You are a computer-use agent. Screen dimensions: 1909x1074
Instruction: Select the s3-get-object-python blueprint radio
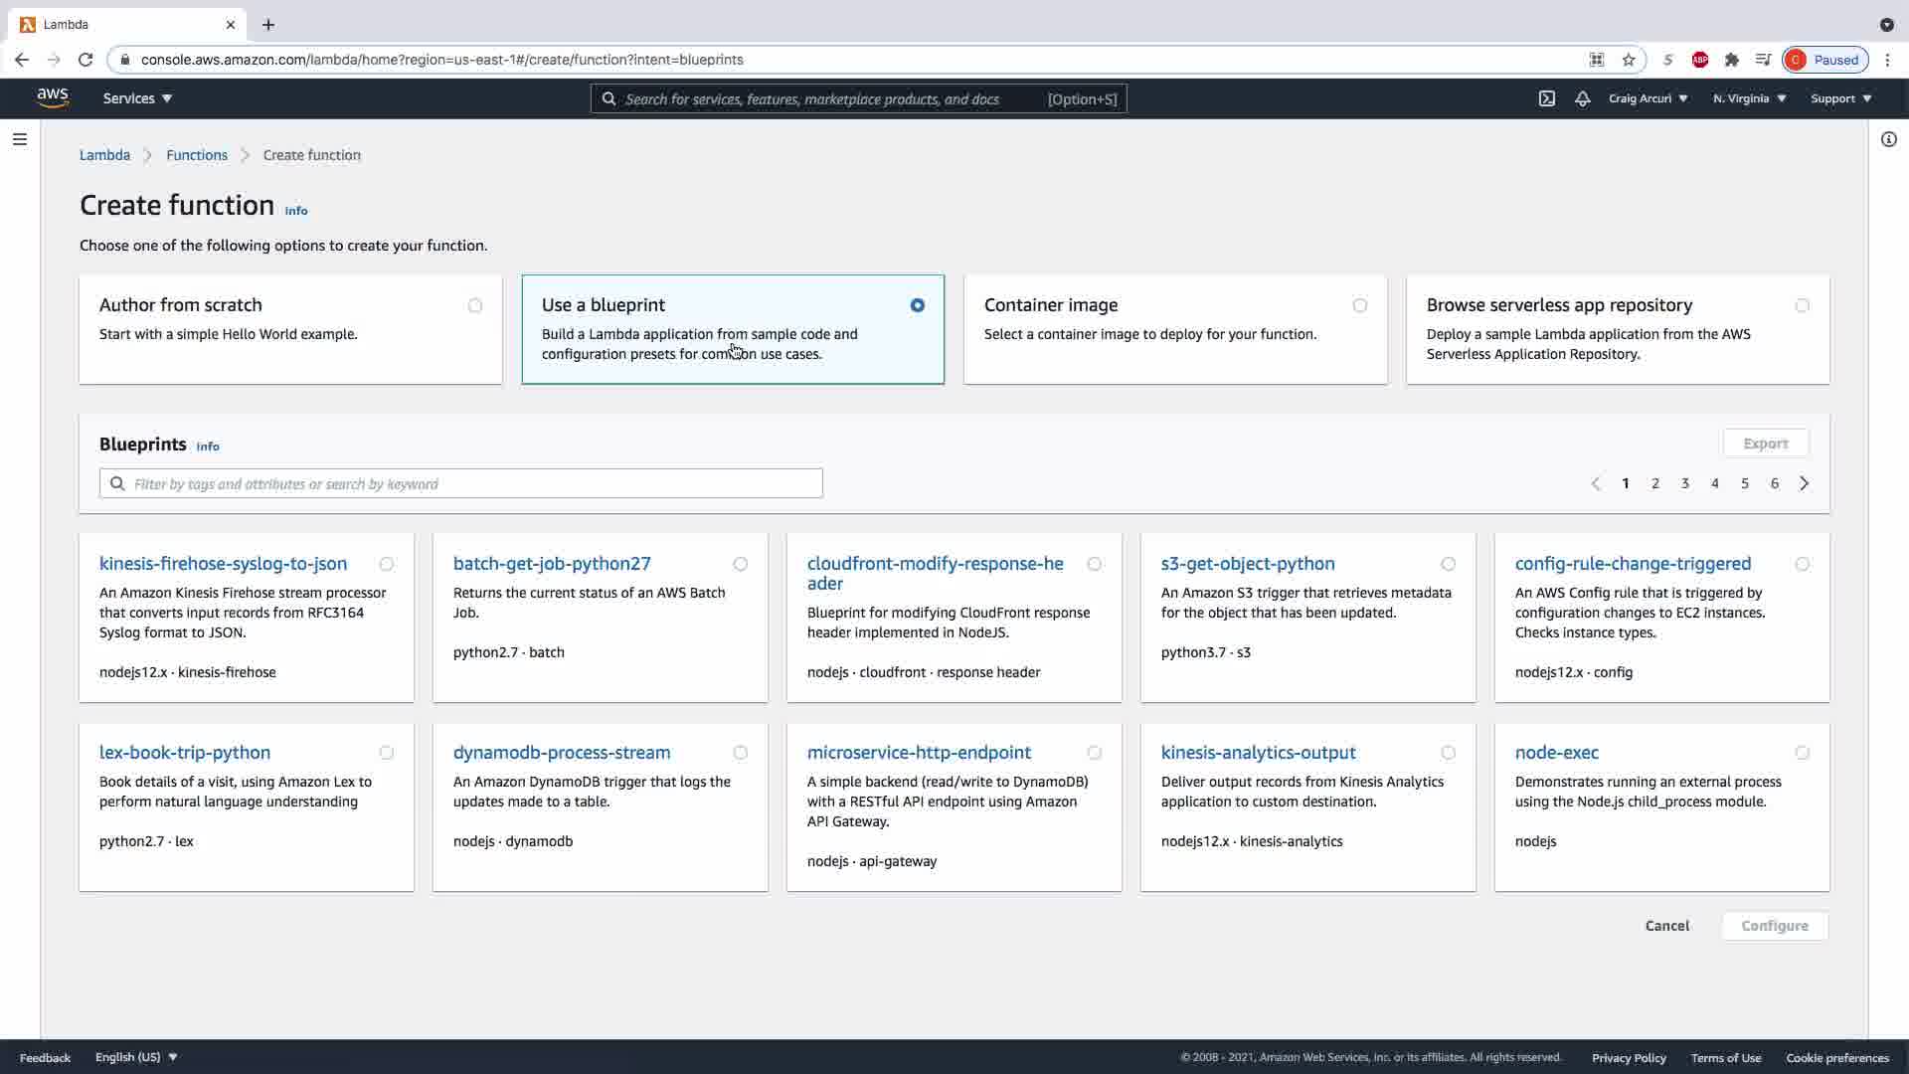click(1448, 564)
